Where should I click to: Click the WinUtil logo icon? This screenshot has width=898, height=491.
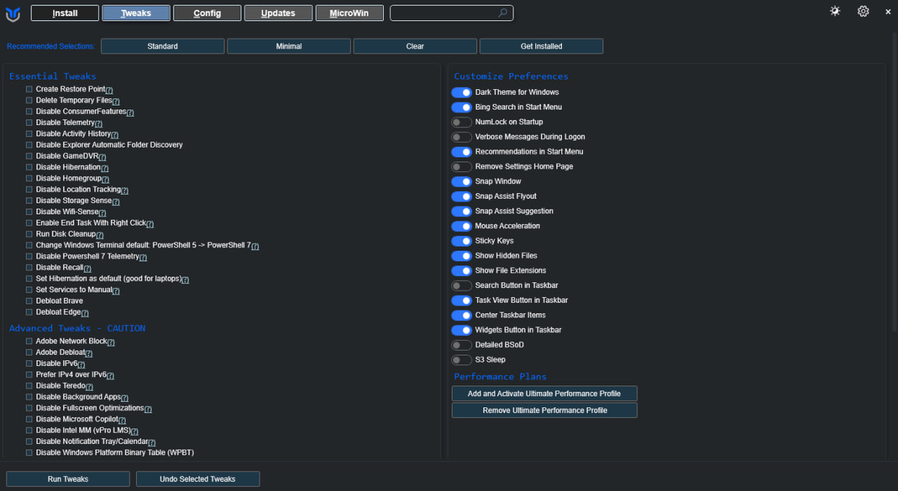(13, 13)
